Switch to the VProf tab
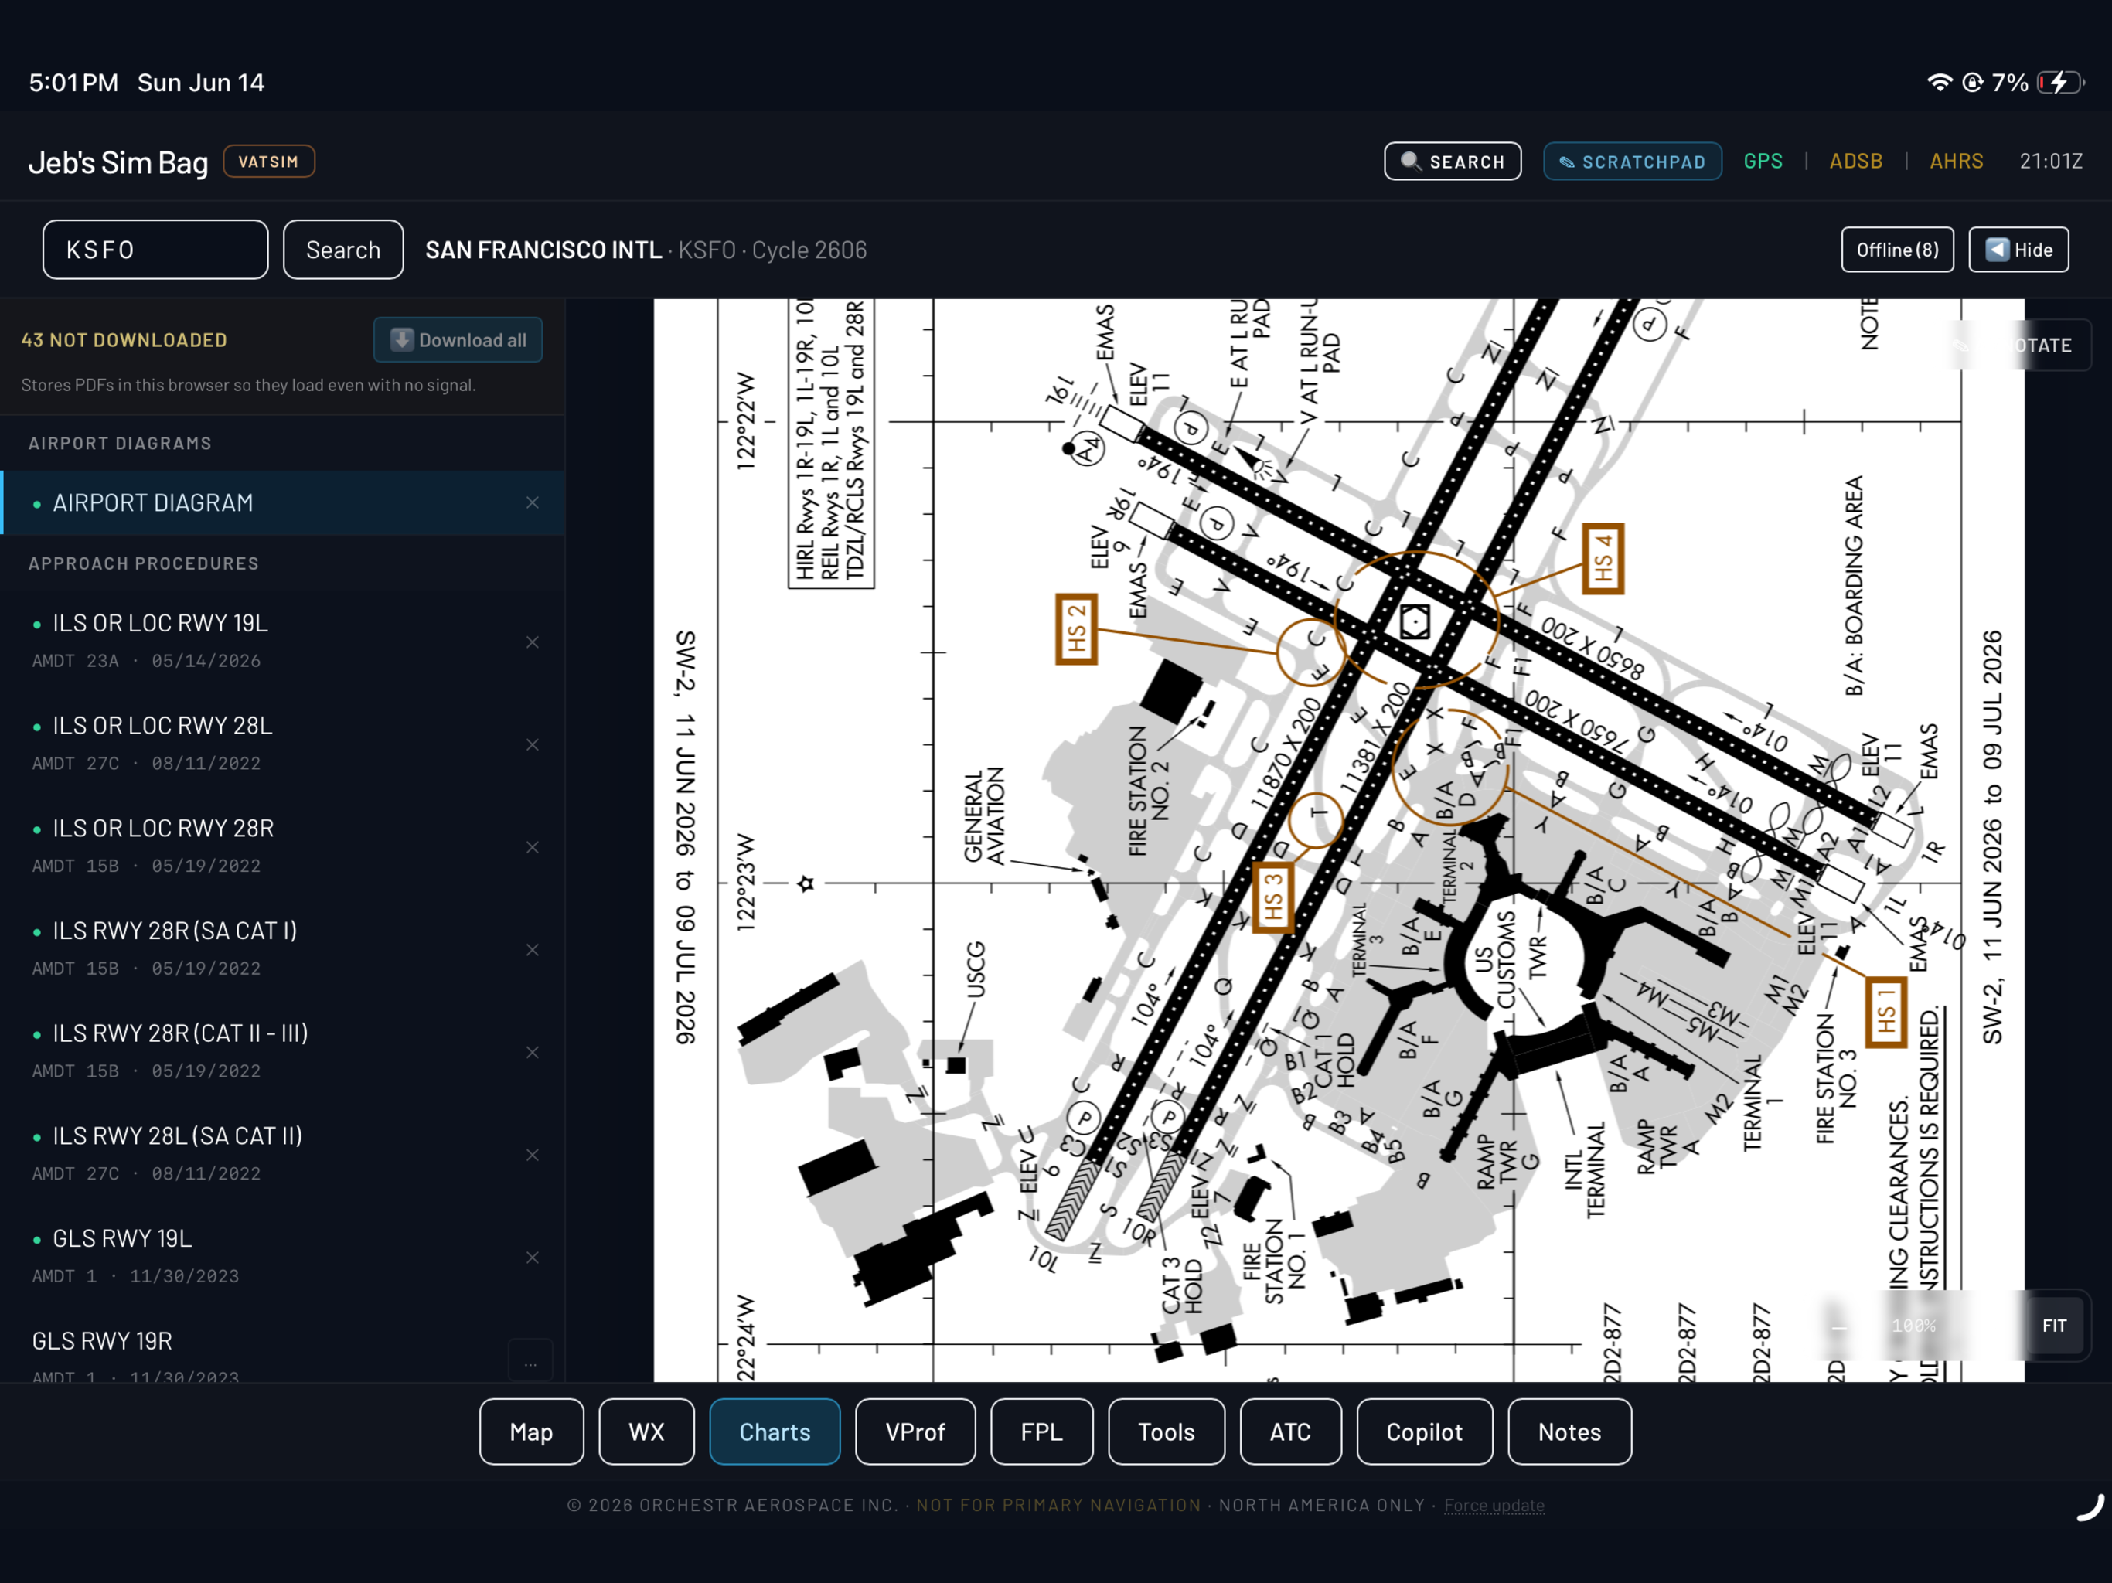Screen dimensions: 2112x1583 click(x=915, y=1432)
